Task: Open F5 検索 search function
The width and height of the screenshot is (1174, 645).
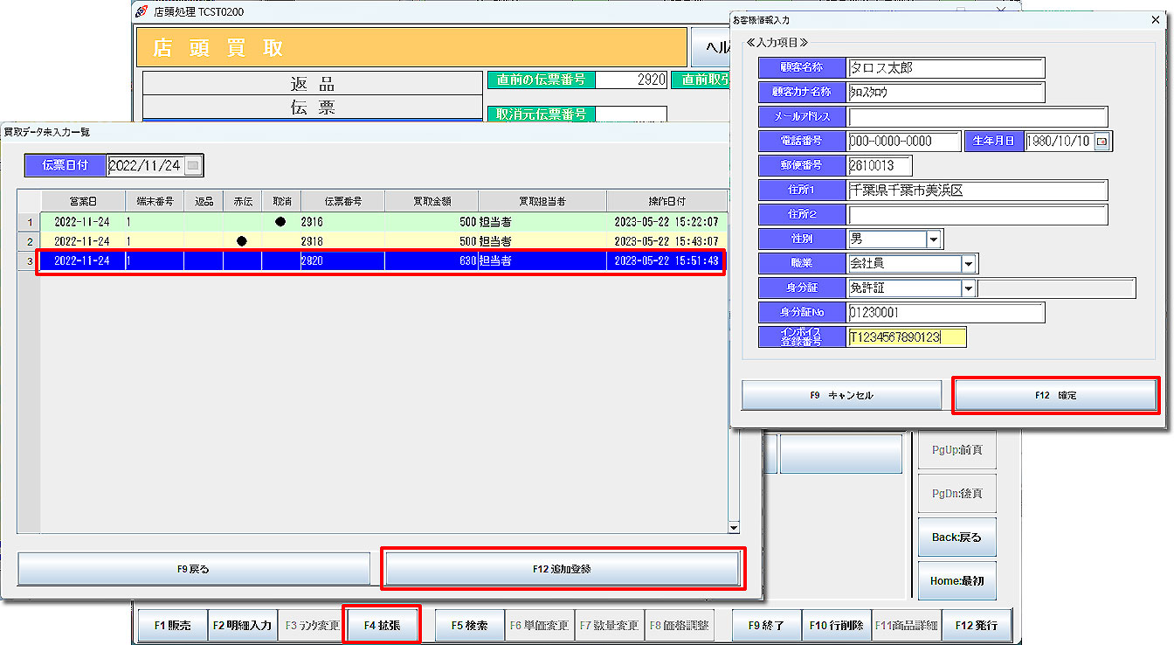Action: click(x=469, y=625)
